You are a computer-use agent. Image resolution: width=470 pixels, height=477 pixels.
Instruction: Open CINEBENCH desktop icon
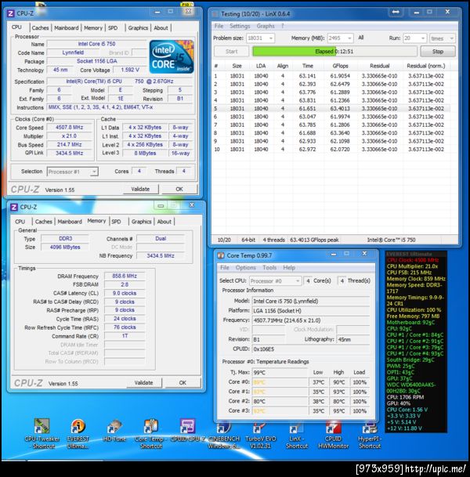pos(224,435)
